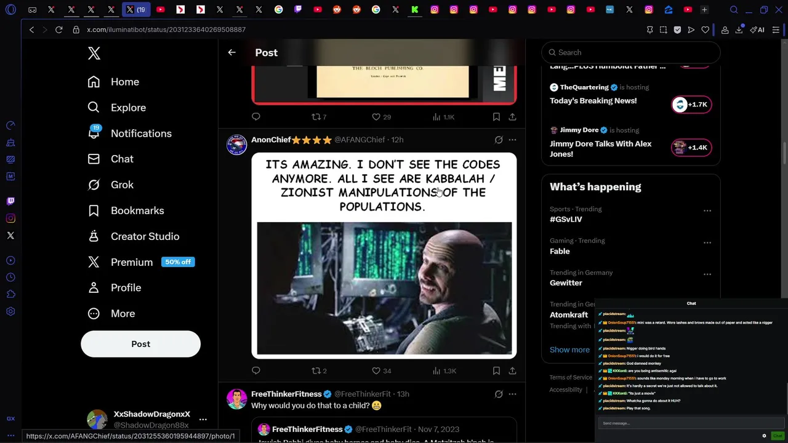This screenshot has width=788, height=443.
Task: Open browser downloads panel
Action: point(739,30)
